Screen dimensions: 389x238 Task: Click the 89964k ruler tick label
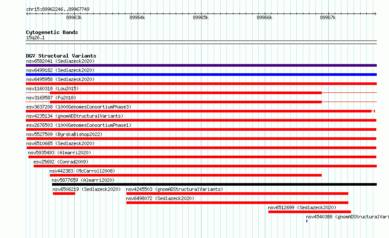[x=137, y=17]
